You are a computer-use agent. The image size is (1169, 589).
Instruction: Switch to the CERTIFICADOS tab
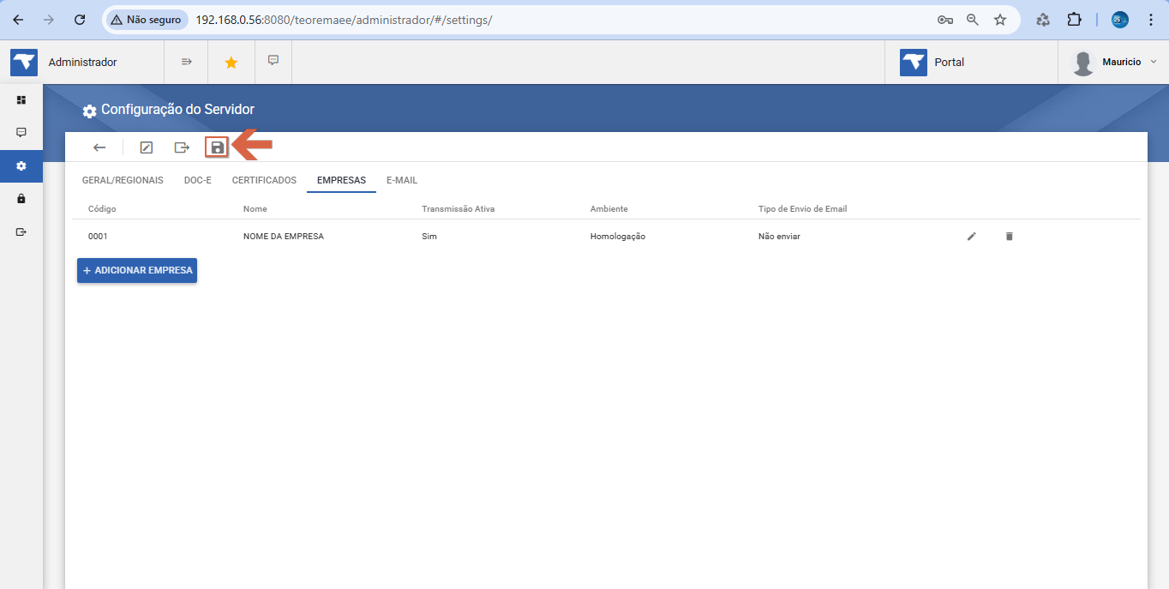pos(264,180)
